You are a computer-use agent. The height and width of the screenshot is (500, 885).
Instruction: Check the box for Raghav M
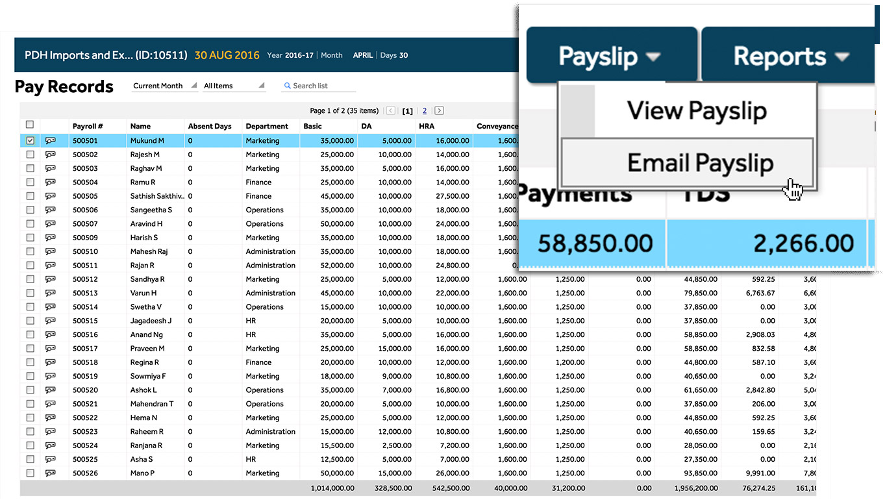point(30,168)
